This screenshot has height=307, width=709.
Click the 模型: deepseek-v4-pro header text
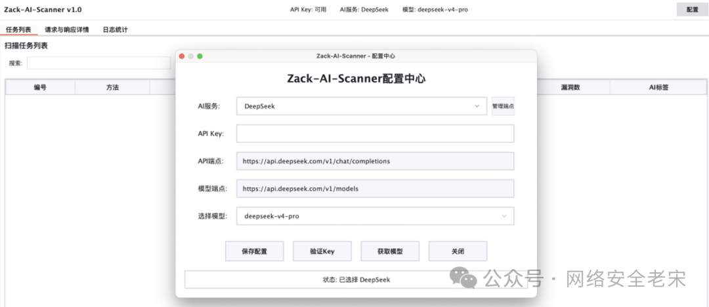pyautogui.click(x=435, y=9)
